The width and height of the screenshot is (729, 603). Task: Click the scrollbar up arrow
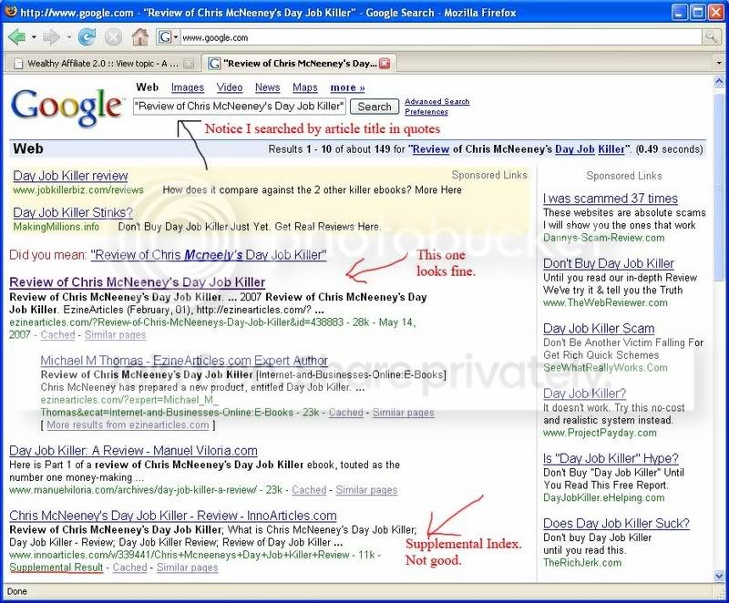click(719, 81)
